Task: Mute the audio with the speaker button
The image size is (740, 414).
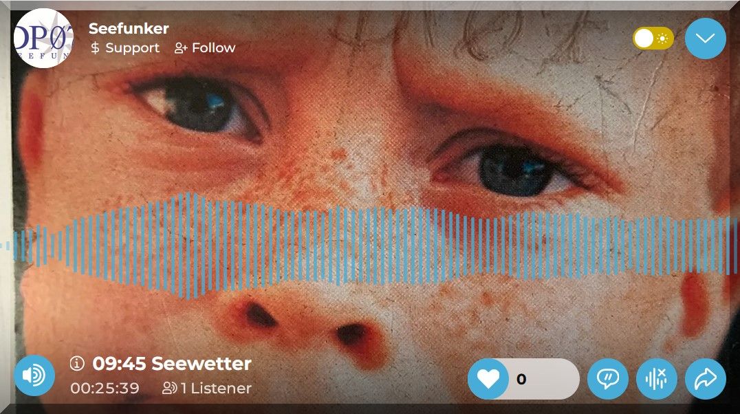Action: (x=34, y=375)
